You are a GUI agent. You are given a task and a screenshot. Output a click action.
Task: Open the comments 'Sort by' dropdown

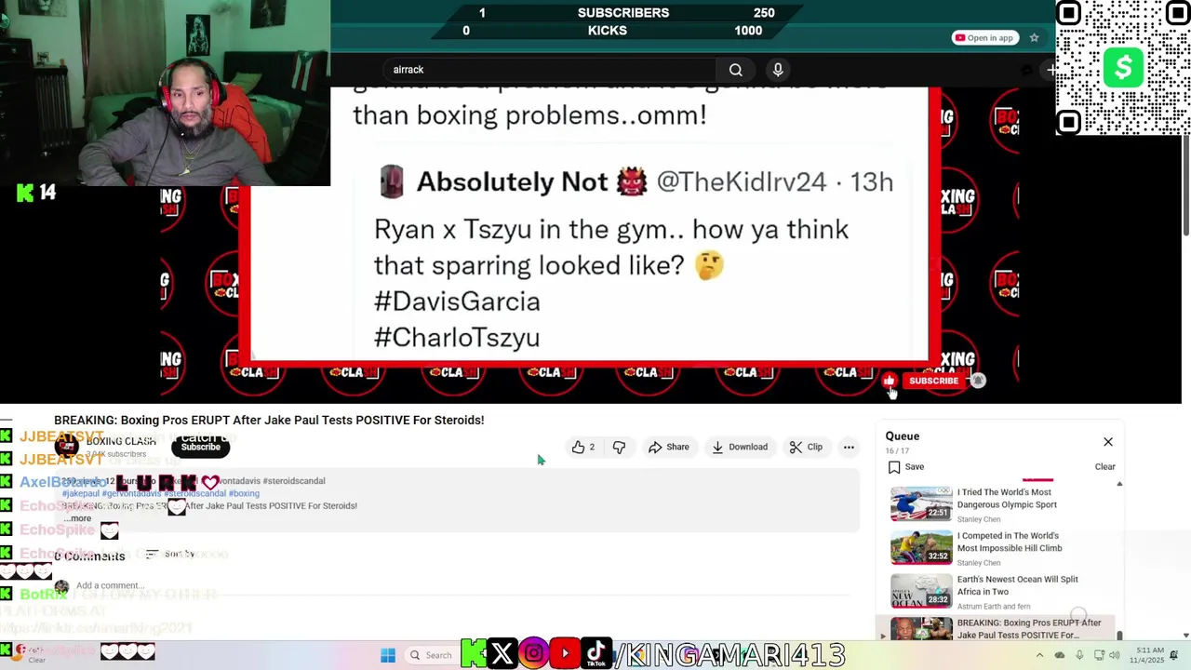coord(169,554)
